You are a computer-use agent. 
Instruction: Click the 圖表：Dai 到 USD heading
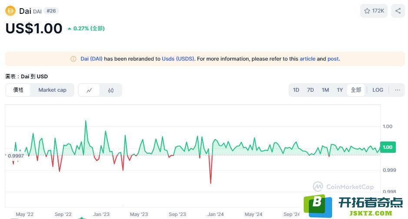tap(27, 77)
